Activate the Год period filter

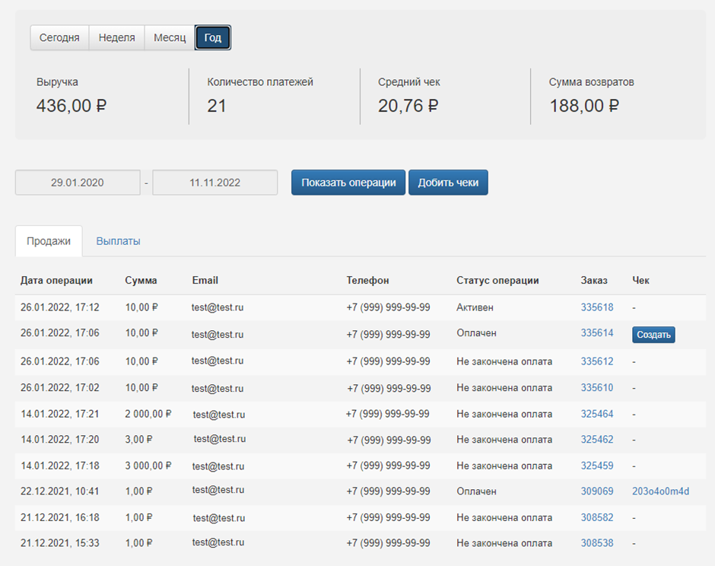(x=213, y=37)
